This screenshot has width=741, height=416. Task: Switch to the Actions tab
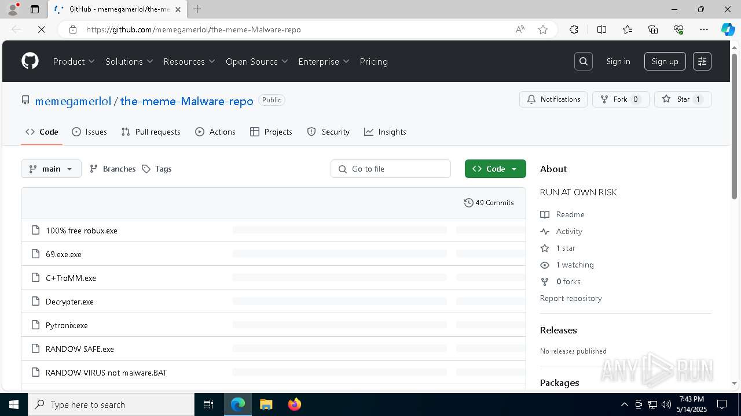[x=215, y=132]
